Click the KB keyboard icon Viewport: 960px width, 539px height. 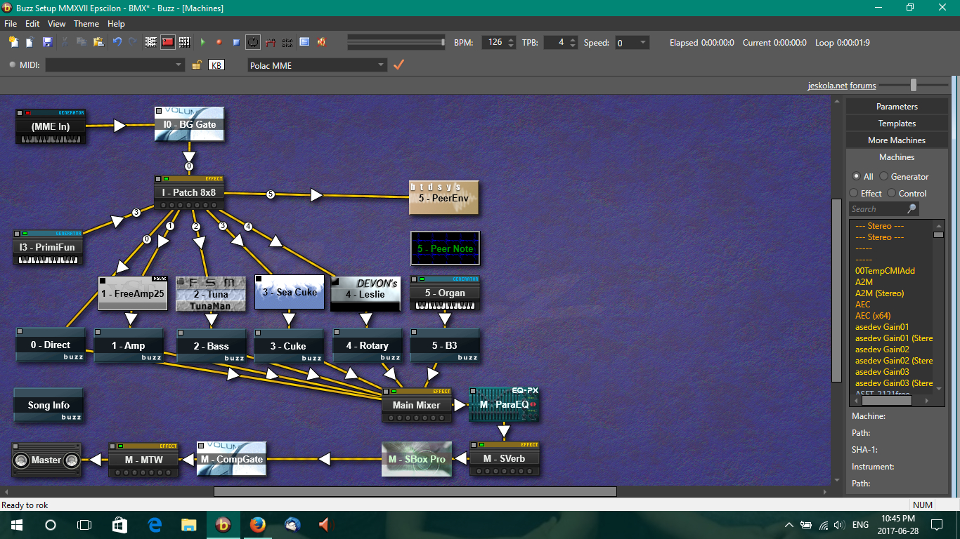[216, 65]
